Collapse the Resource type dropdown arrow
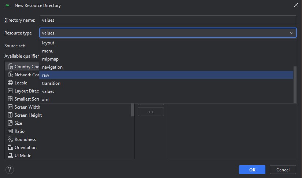The height and width of the screenshot is (178, 302). [x=292, y=33]
